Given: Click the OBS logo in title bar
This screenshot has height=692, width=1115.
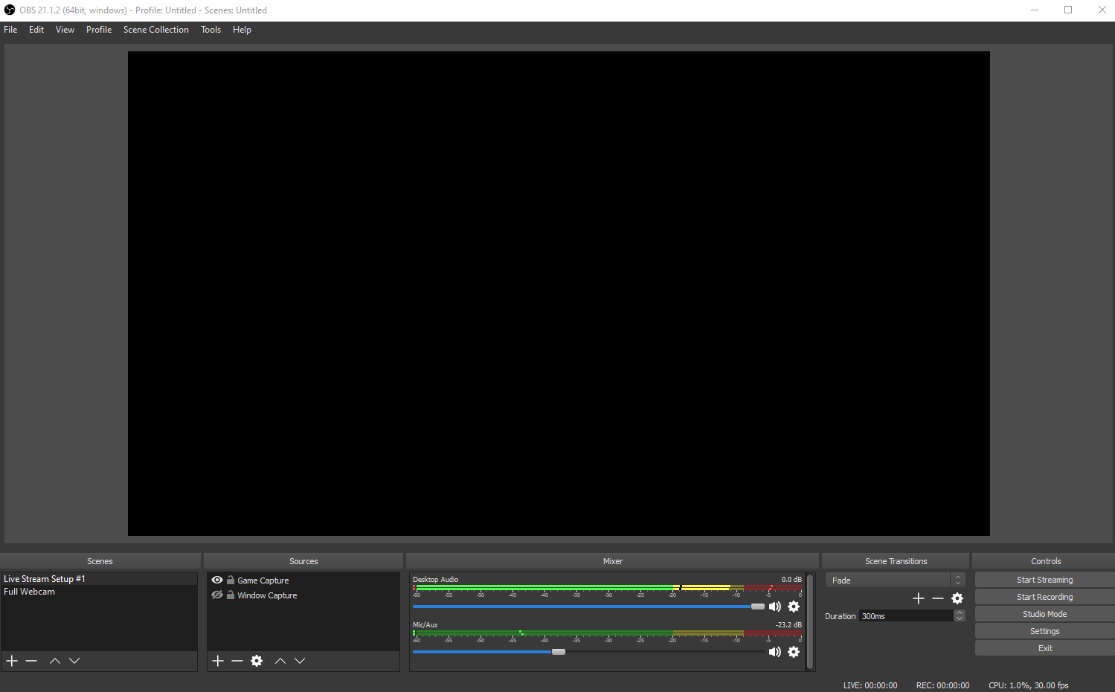Looking at the screenshot, I should coord(10,10).
